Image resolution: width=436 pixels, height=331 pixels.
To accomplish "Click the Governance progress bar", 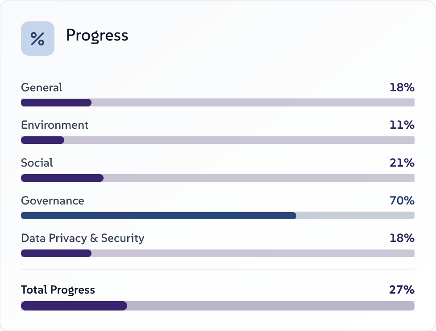I will (217, 216).
